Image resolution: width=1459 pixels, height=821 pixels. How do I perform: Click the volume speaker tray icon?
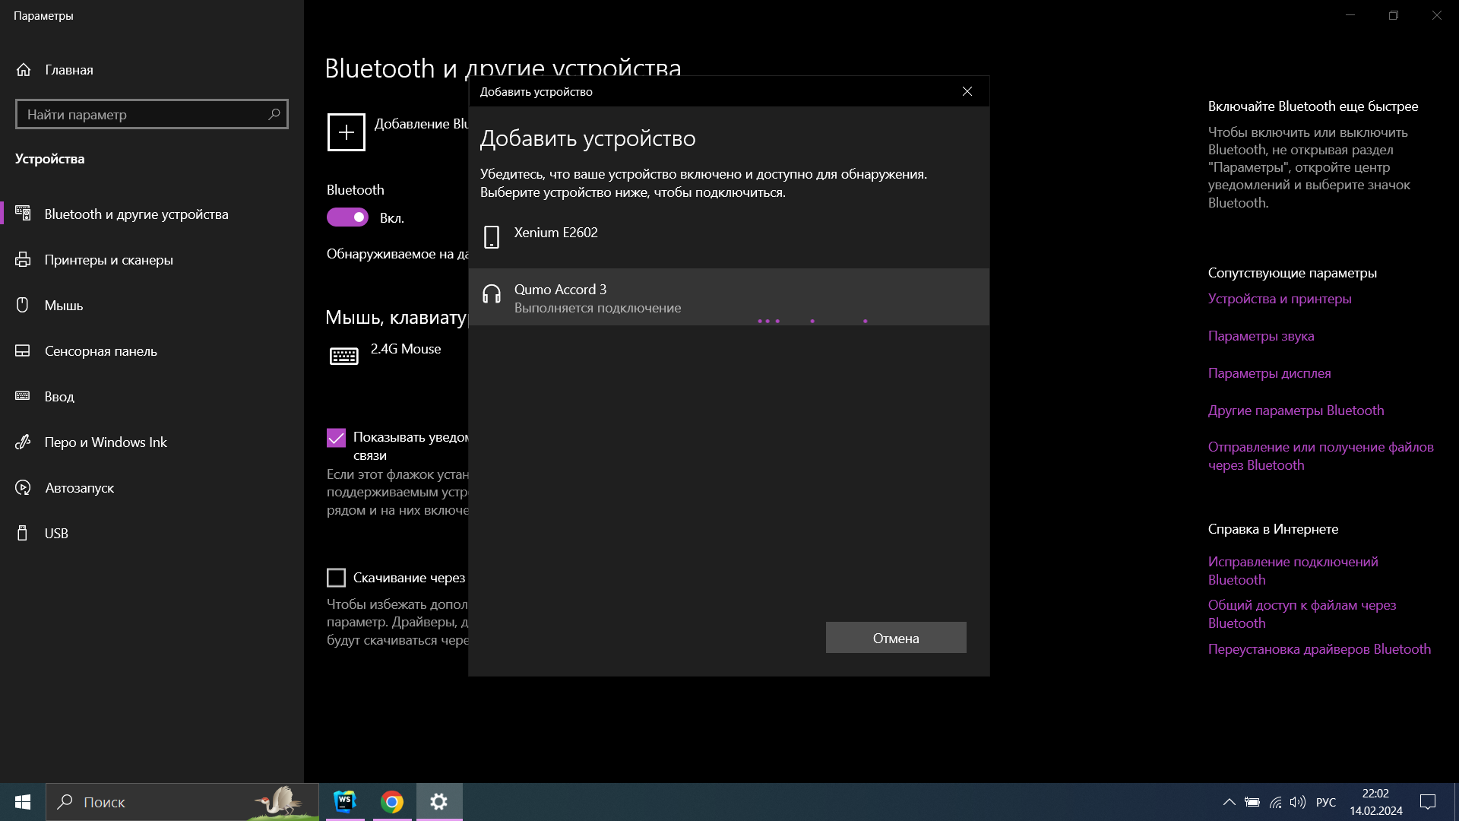1298,802
